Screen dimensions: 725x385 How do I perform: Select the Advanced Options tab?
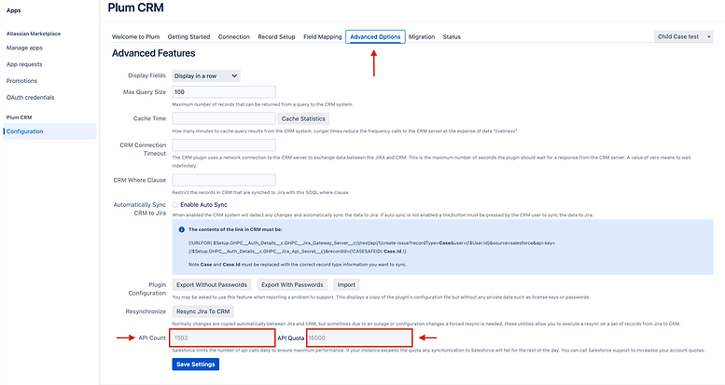[375, 36]
